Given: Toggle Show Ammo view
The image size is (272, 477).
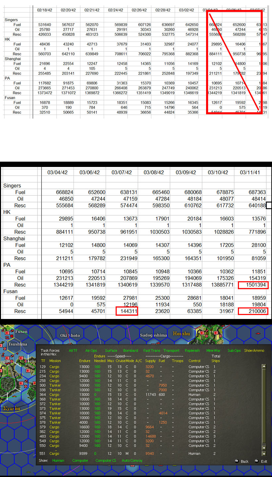Looking at the screenshot, I should pos(254,350).
